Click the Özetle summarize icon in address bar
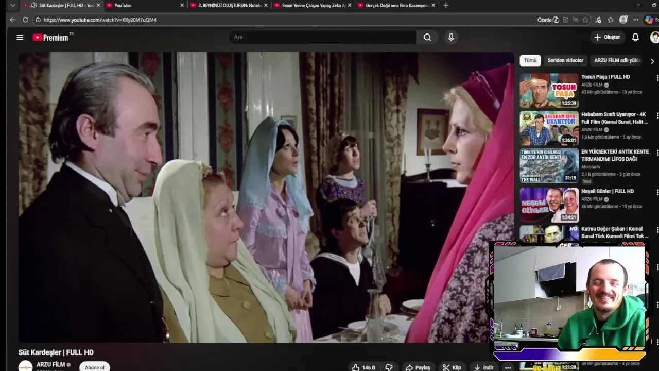The height and width of the screenshot is (371, 659). (x=548, y=20)
